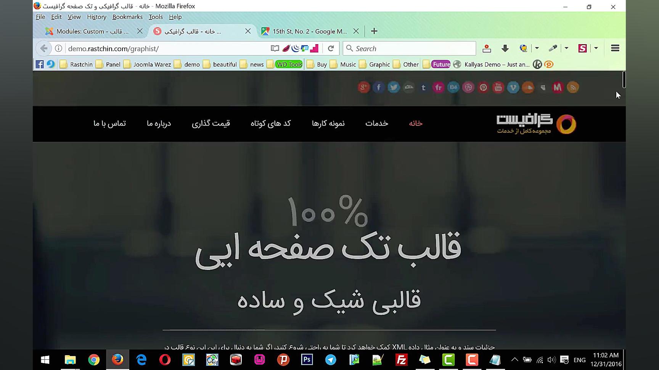
Task: Open the Behance icon in the social bar
Action: point(453,87)
